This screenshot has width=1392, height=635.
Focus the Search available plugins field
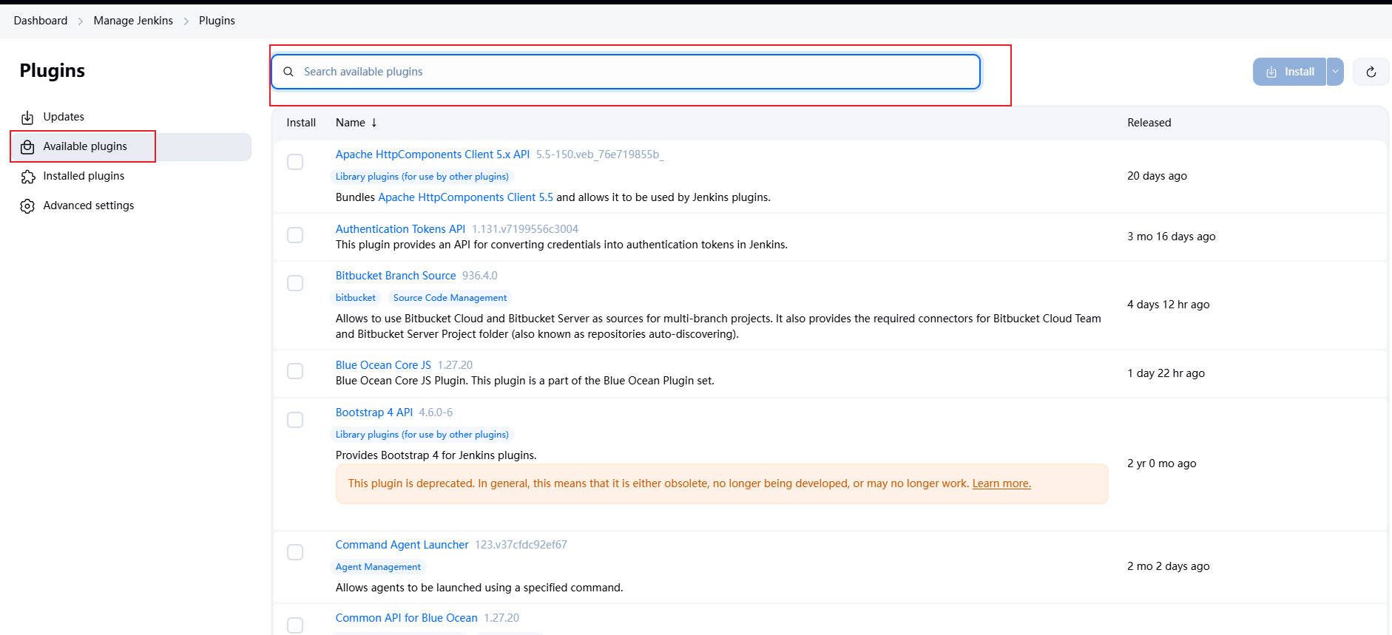tap(629, 72)
